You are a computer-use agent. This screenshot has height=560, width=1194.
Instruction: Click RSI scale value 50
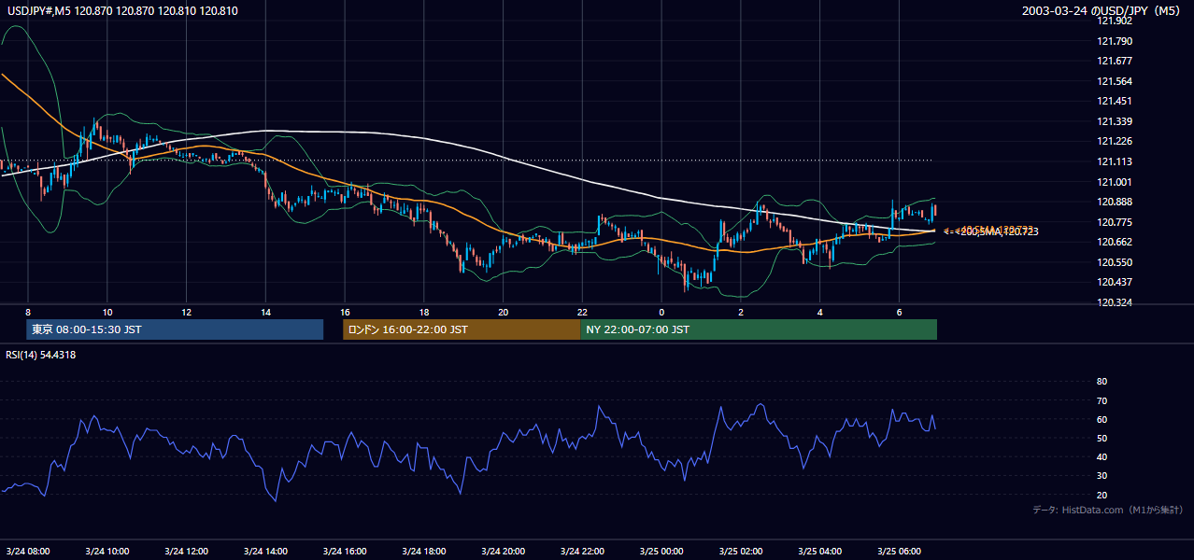coord(1102,438)
